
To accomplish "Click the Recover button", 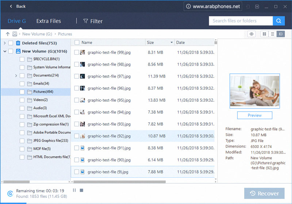I will click(264, 193).
